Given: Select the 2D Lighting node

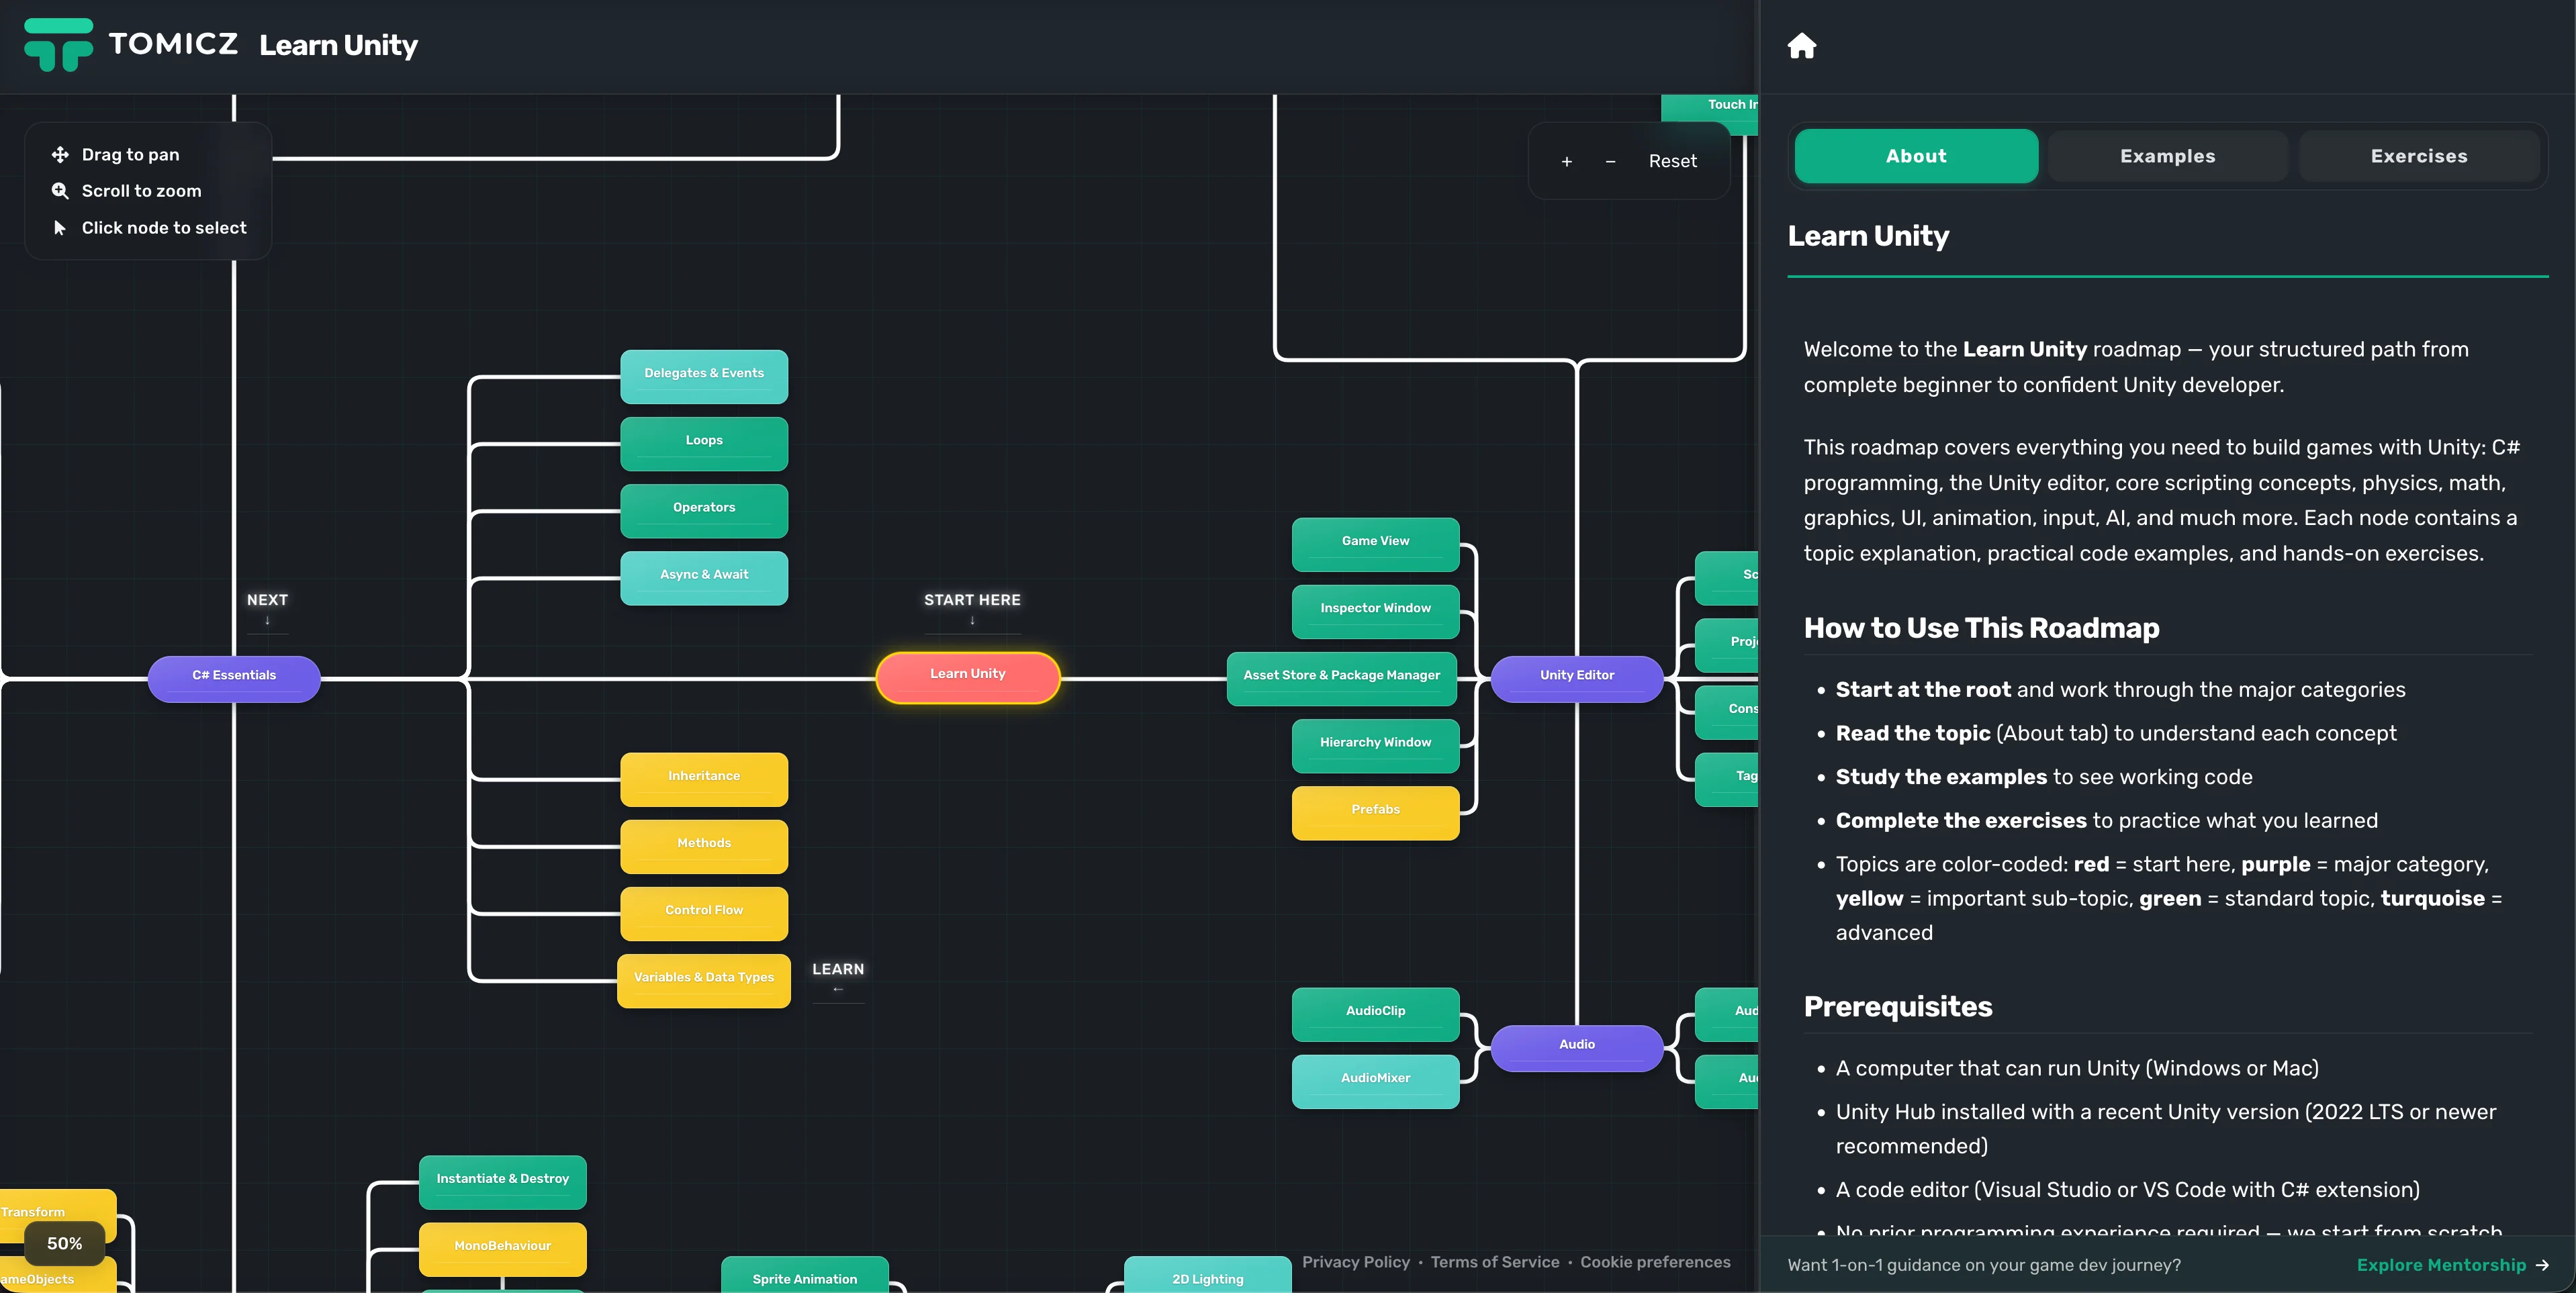Looking at the screenshot, I should click(x=1207, y=1276).
